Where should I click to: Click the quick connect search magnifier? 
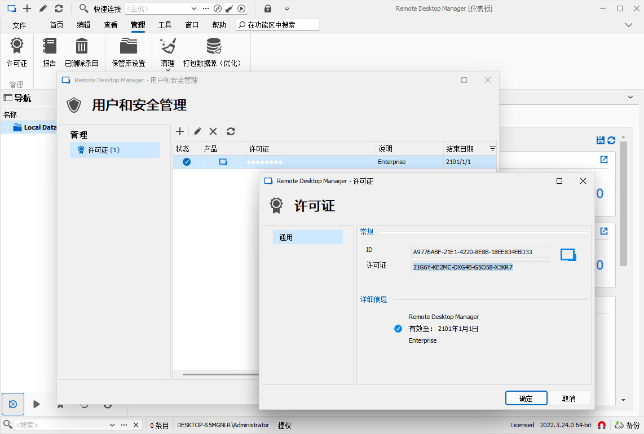[83, 8]
